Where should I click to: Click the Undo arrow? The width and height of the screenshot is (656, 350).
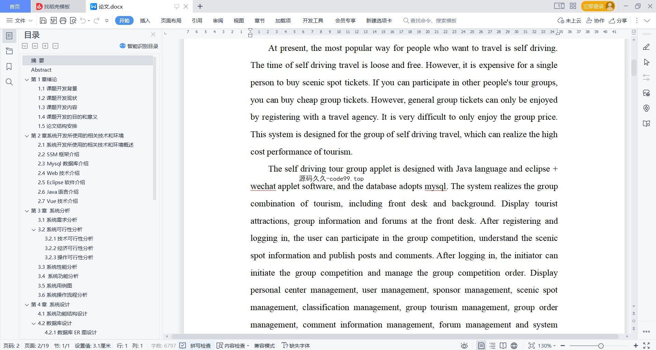[x=83, y=20]
